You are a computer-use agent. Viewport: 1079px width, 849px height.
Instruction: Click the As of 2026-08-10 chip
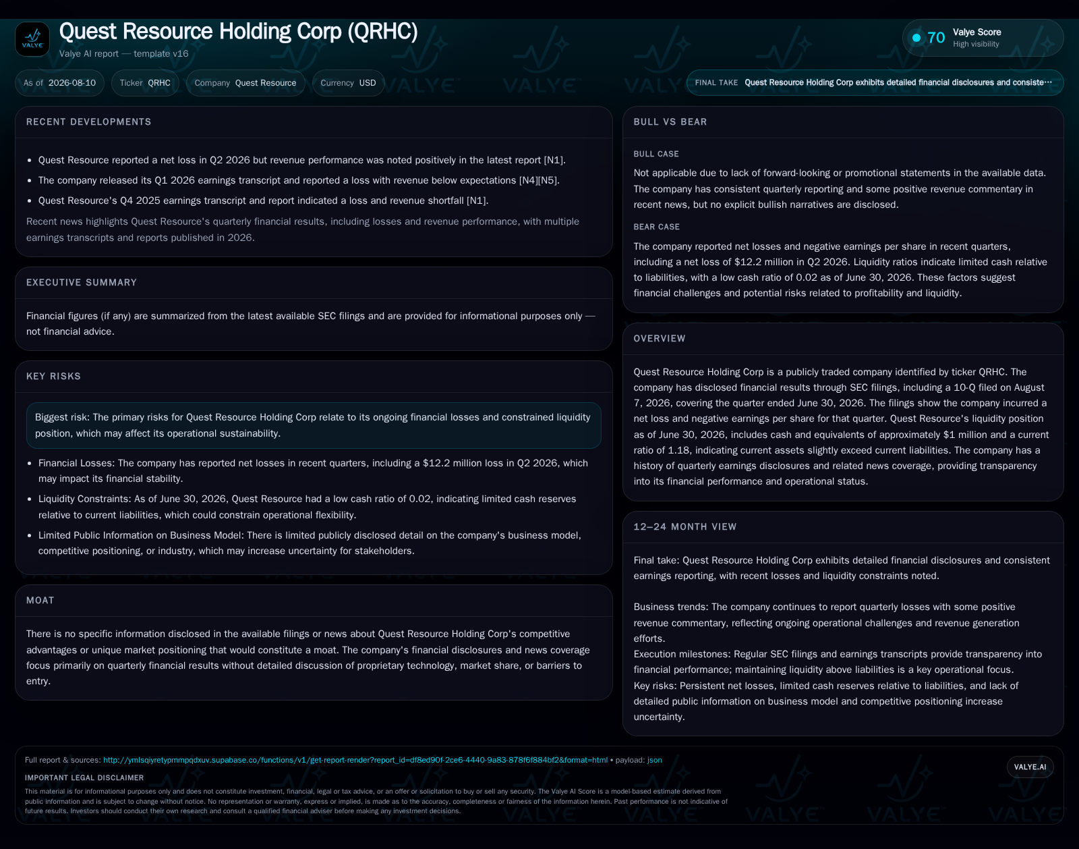tap(59, 83)
